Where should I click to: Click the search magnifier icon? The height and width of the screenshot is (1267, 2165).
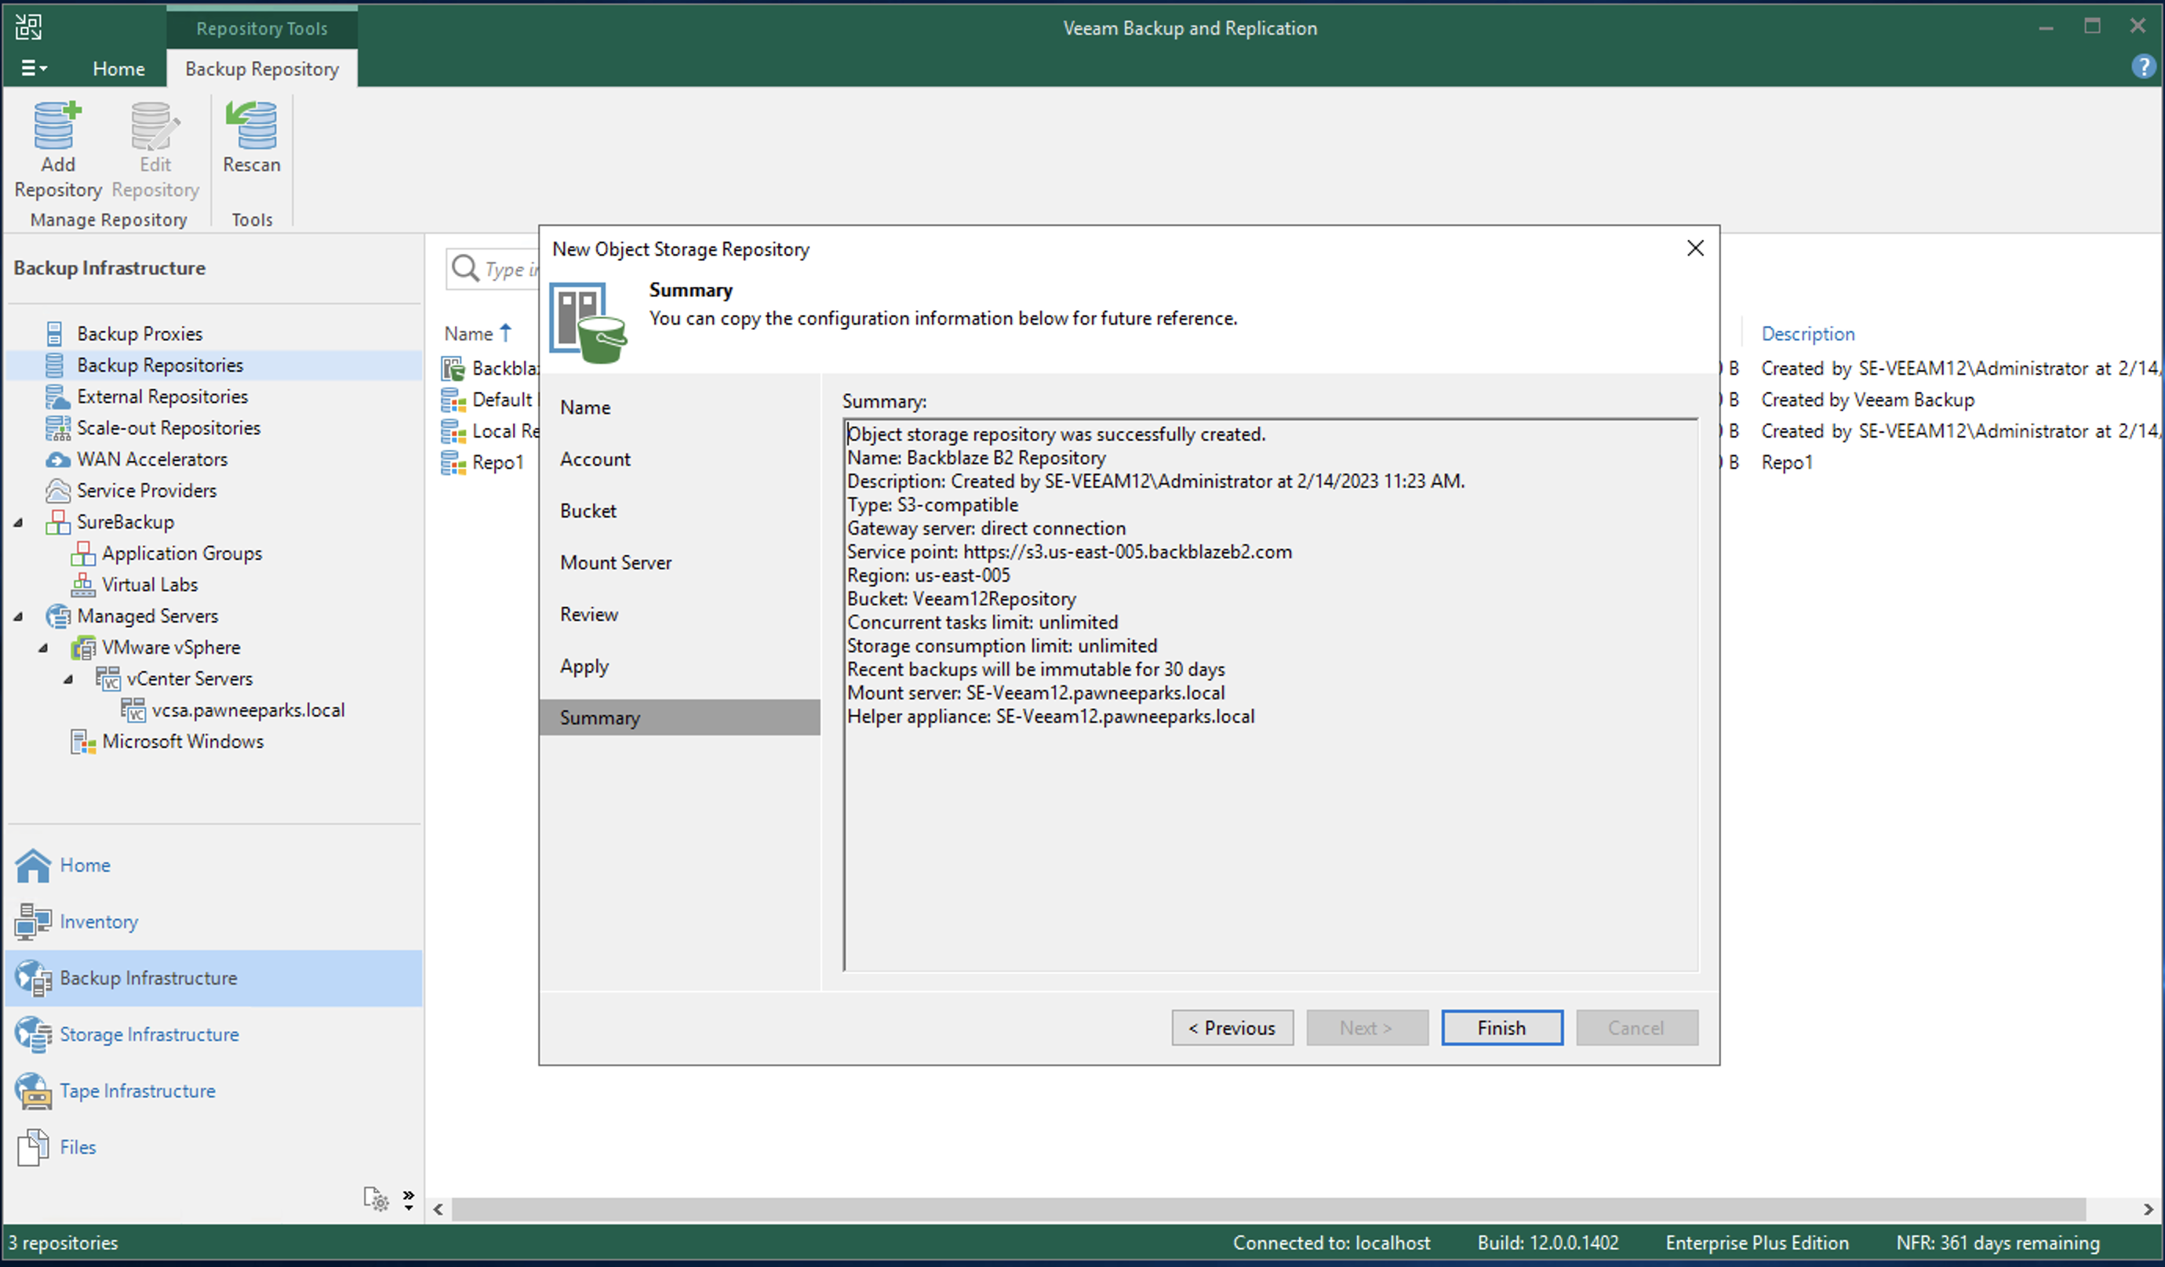click(465, 268)
